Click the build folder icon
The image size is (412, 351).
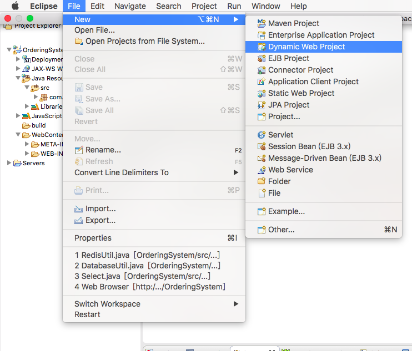pyautogui.click(x=26, y=125)
